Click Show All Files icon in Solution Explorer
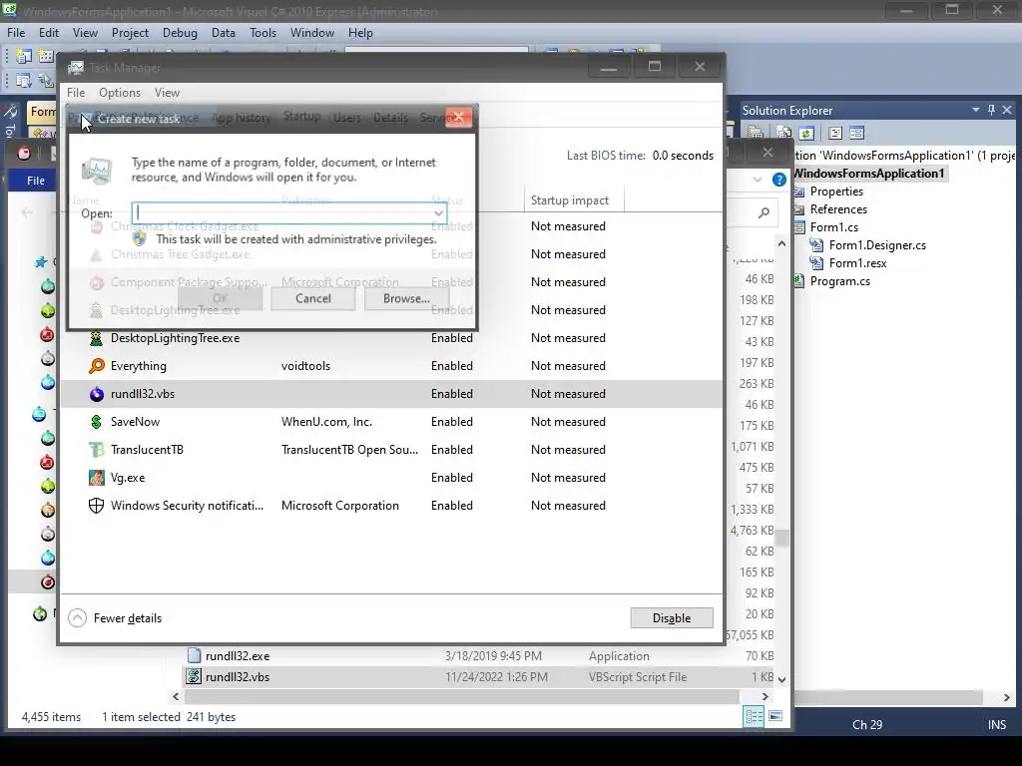Image resolution: width=1022 pixels, height=766 pixels. [783, 133]
